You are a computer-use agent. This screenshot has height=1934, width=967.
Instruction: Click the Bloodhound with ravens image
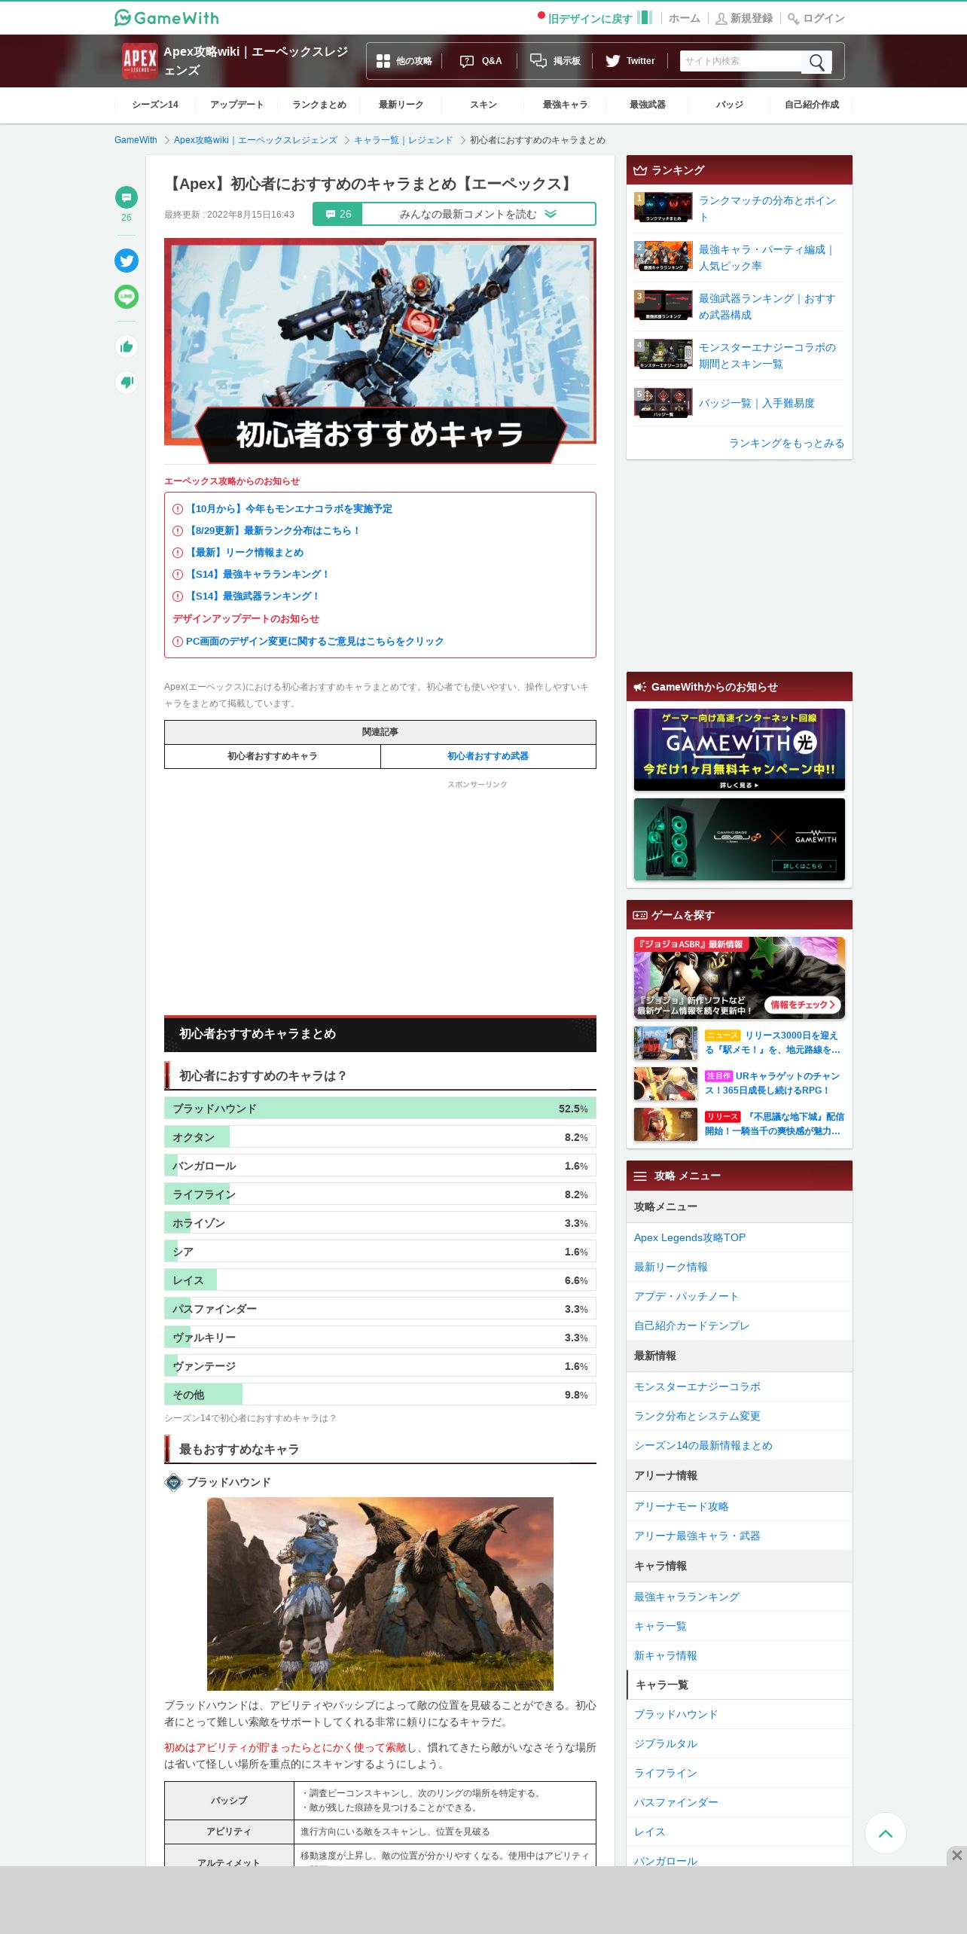380,1594
